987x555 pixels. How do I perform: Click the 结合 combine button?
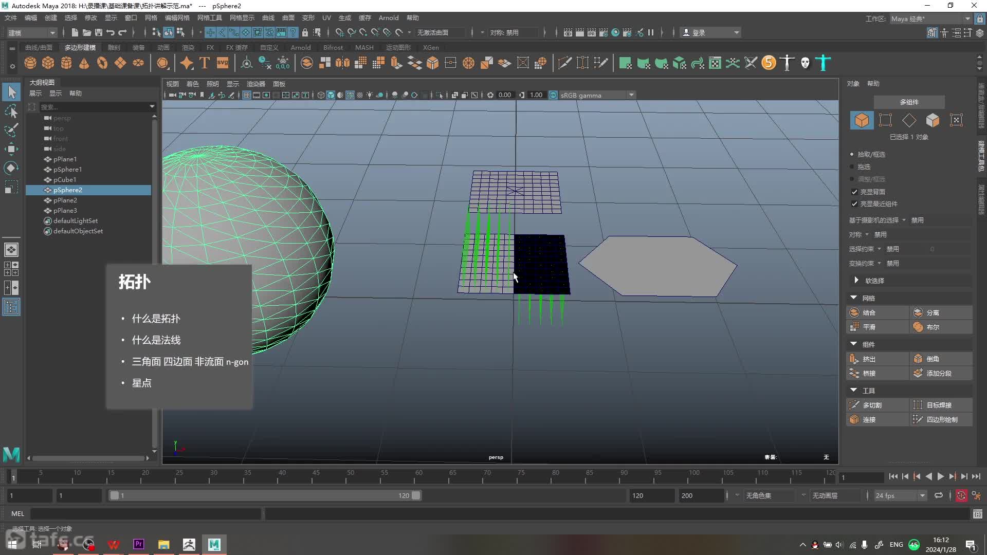pyautogui.click(x=878, y=312)
